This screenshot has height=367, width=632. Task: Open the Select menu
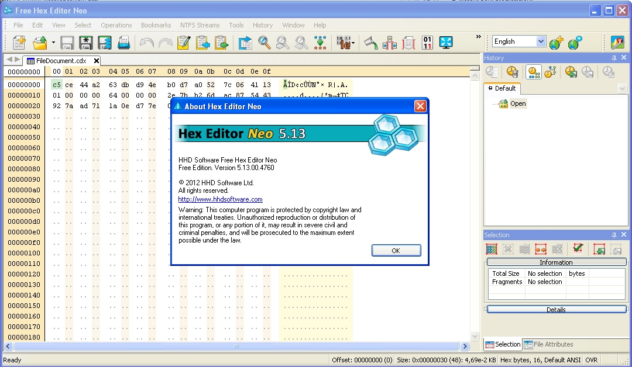(83, 25)
